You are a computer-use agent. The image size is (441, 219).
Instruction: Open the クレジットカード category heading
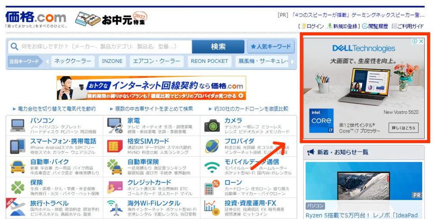[149, 182]
